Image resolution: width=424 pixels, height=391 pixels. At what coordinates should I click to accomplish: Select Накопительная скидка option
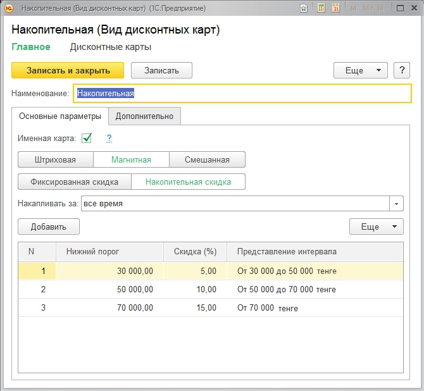point(188,182)
